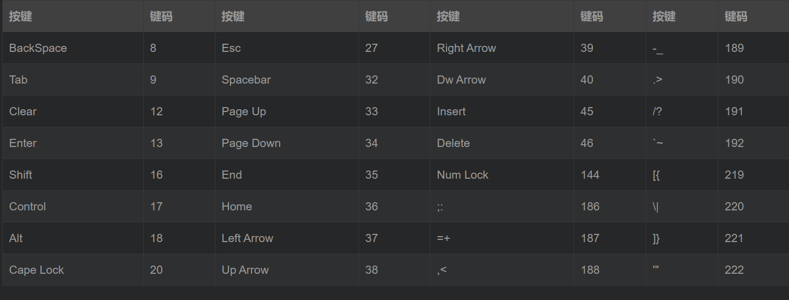Select the Right Arrow cell
789x300 pixels.
tap(466, 48)
